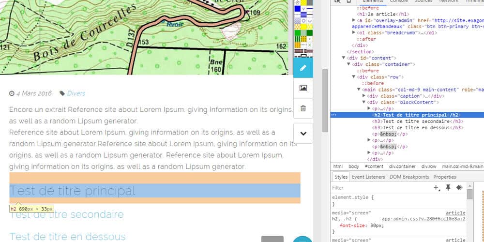
Task: Click the Test de titre secondaire heading
Action: [x=67, y=214]
